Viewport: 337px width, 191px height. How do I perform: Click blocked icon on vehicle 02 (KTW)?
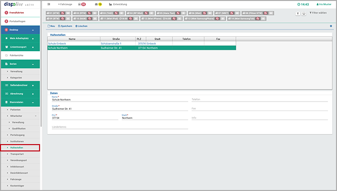[x=89, y=13]
